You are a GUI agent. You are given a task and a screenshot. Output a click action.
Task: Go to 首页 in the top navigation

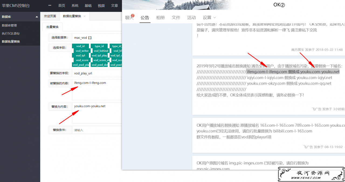62,5
